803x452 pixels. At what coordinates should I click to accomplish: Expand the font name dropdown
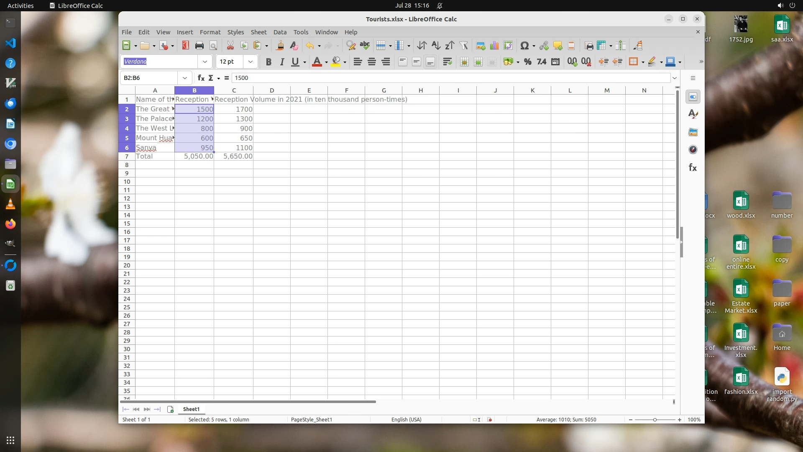click(205, 62)
